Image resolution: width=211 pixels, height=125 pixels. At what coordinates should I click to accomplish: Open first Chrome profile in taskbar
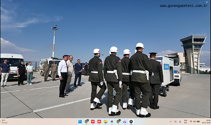(87, 121)
